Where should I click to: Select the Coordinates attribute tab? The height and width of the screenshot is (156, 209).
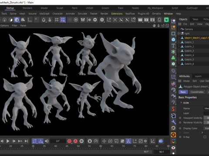(x=197, y=92)
